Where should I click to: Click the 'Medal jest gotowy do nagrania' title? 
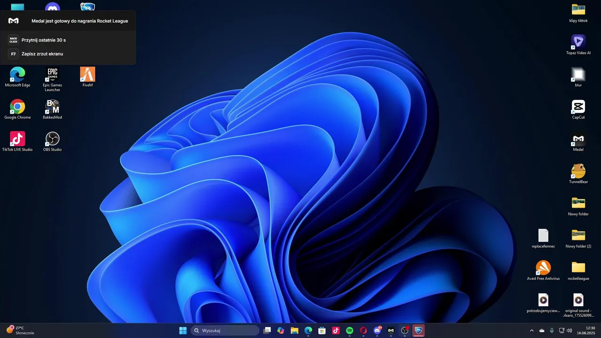[x=80, y=21]
